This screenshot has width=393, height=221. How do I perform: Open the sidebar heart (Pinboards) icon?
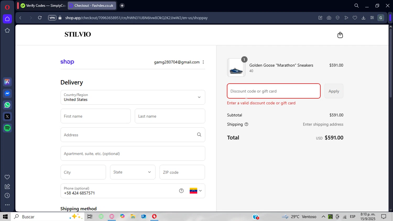tap(7, 177)
